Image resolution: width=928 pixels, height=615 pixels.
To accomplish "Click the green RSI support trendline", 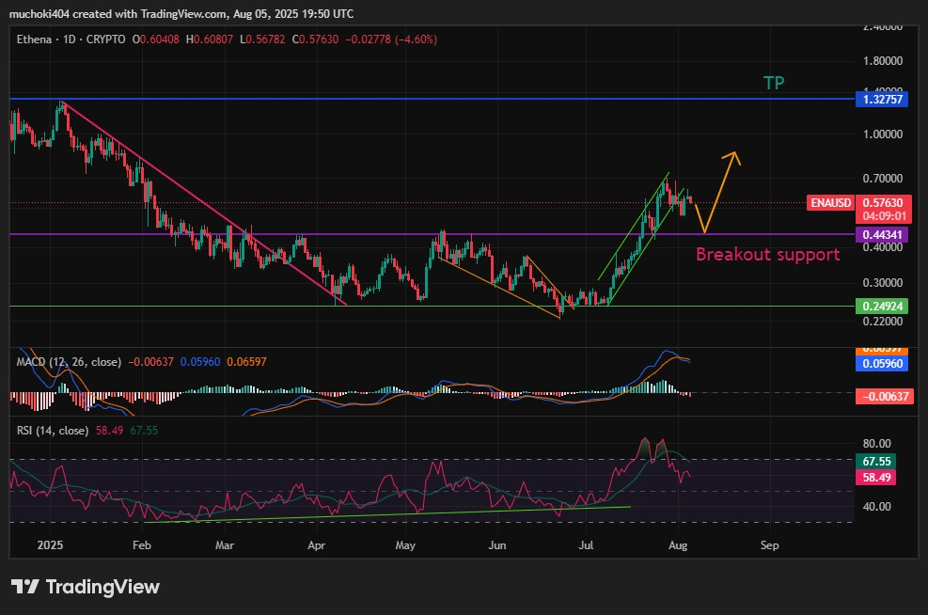I will tap(376, 513).
